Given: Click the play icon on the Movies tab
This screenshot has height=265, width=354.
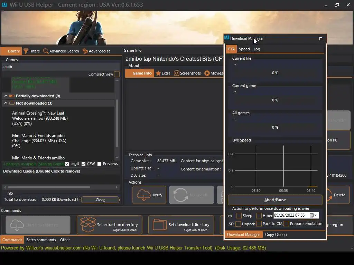Looking at the screenshot, I should [x=207, y=73].
